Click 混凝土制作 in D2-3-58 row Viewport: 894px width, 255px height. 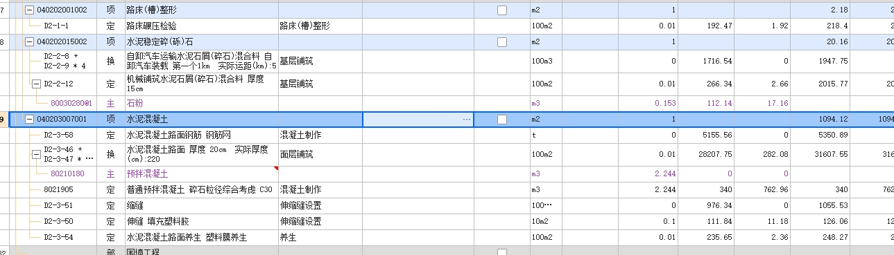coord(300,135)
